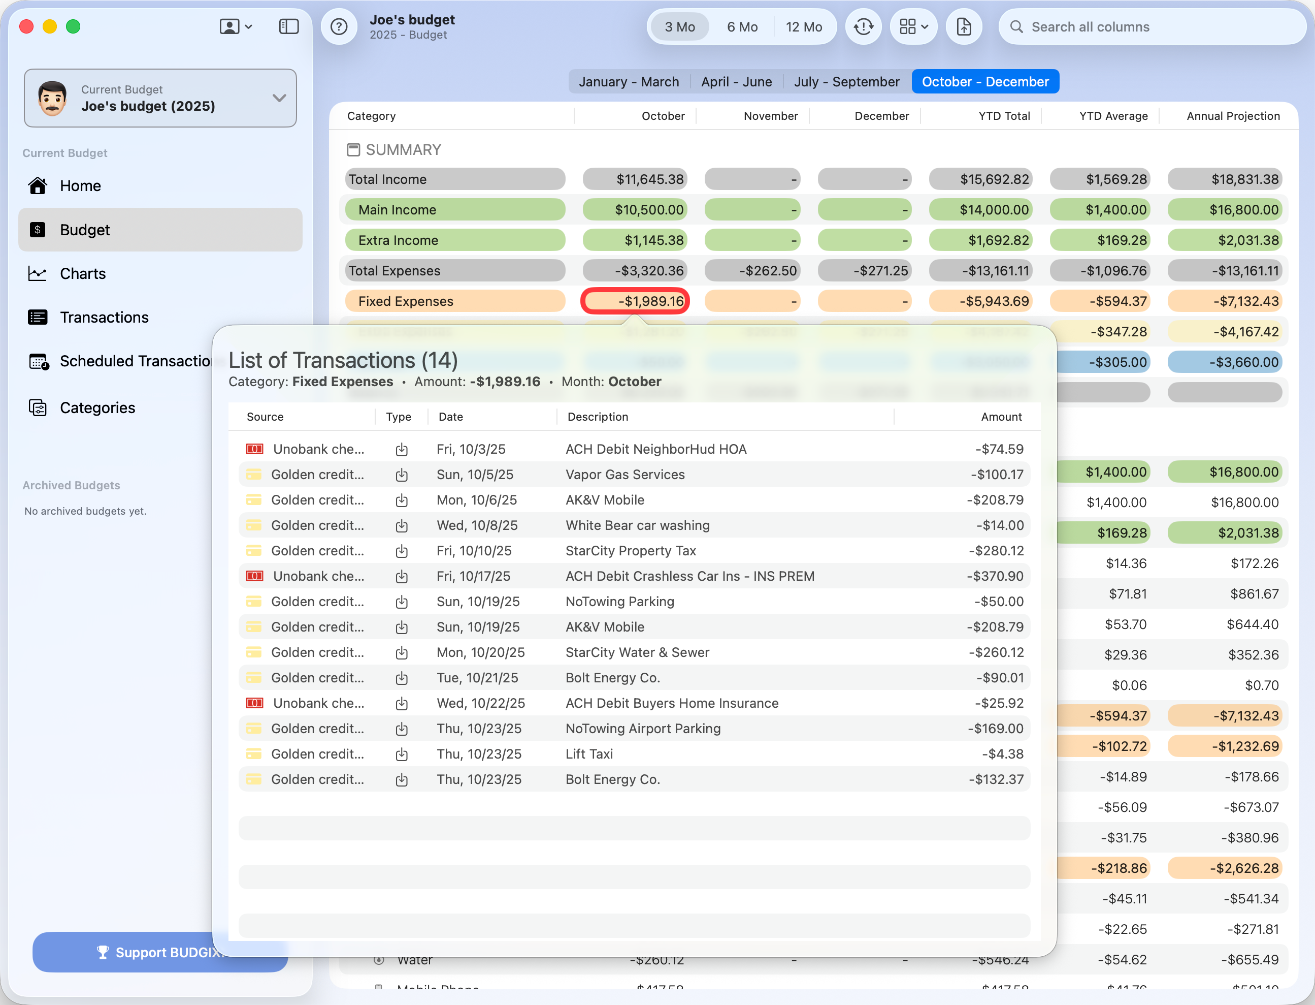Select the July - September tab

coord(846,81)
